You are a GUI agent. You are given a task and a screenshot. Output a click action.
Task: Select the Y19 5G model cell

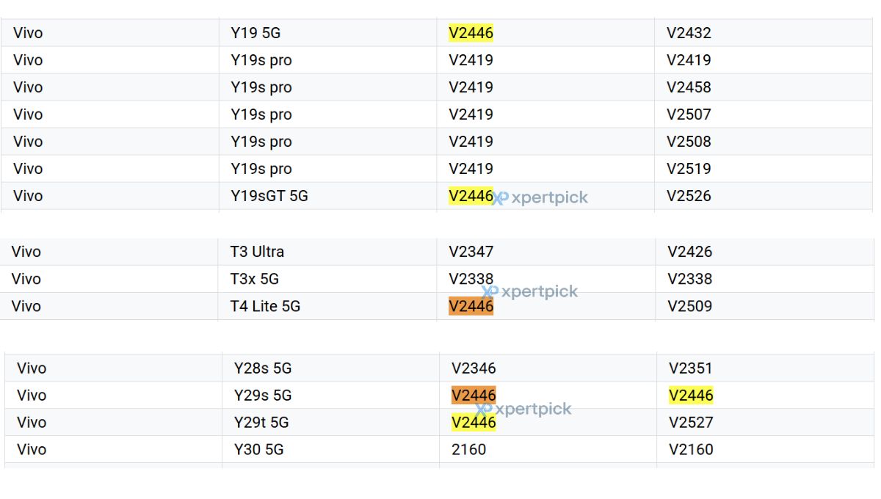(255, 33)
